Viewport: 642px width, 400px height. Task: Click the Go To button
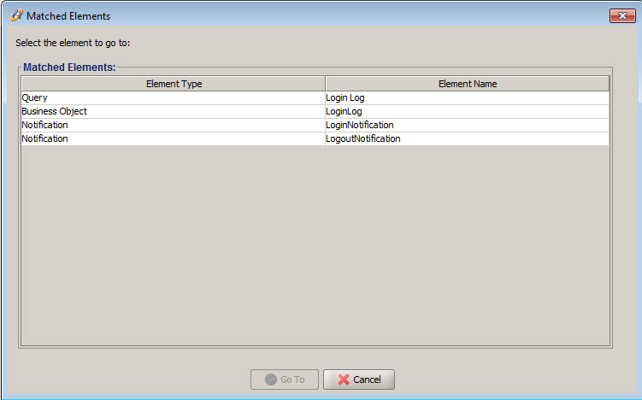285,379
